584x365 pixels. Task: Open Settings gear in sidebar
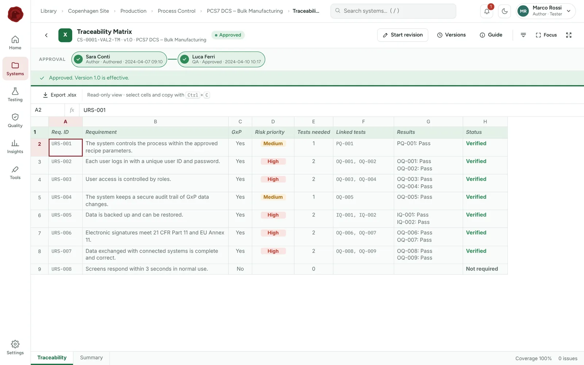pos(15,347)
